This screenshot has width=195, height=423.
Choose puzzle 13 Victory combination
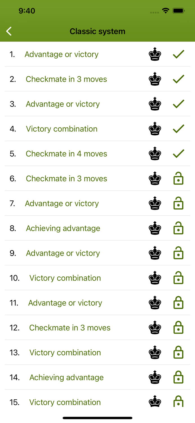(x=65, y=352)
